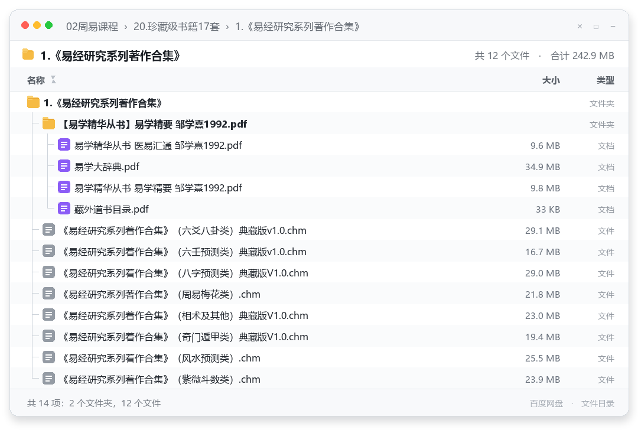Select (奇门遁甲类) 典藏版V1.0.chm file
This screenshot has height=430, width=638.
(319, 337)
